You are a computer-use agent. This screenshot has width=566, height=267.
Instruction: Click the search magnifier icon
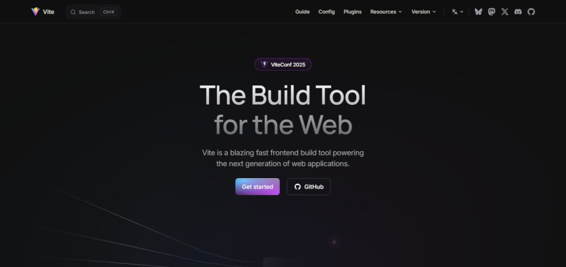pos(73,12)
